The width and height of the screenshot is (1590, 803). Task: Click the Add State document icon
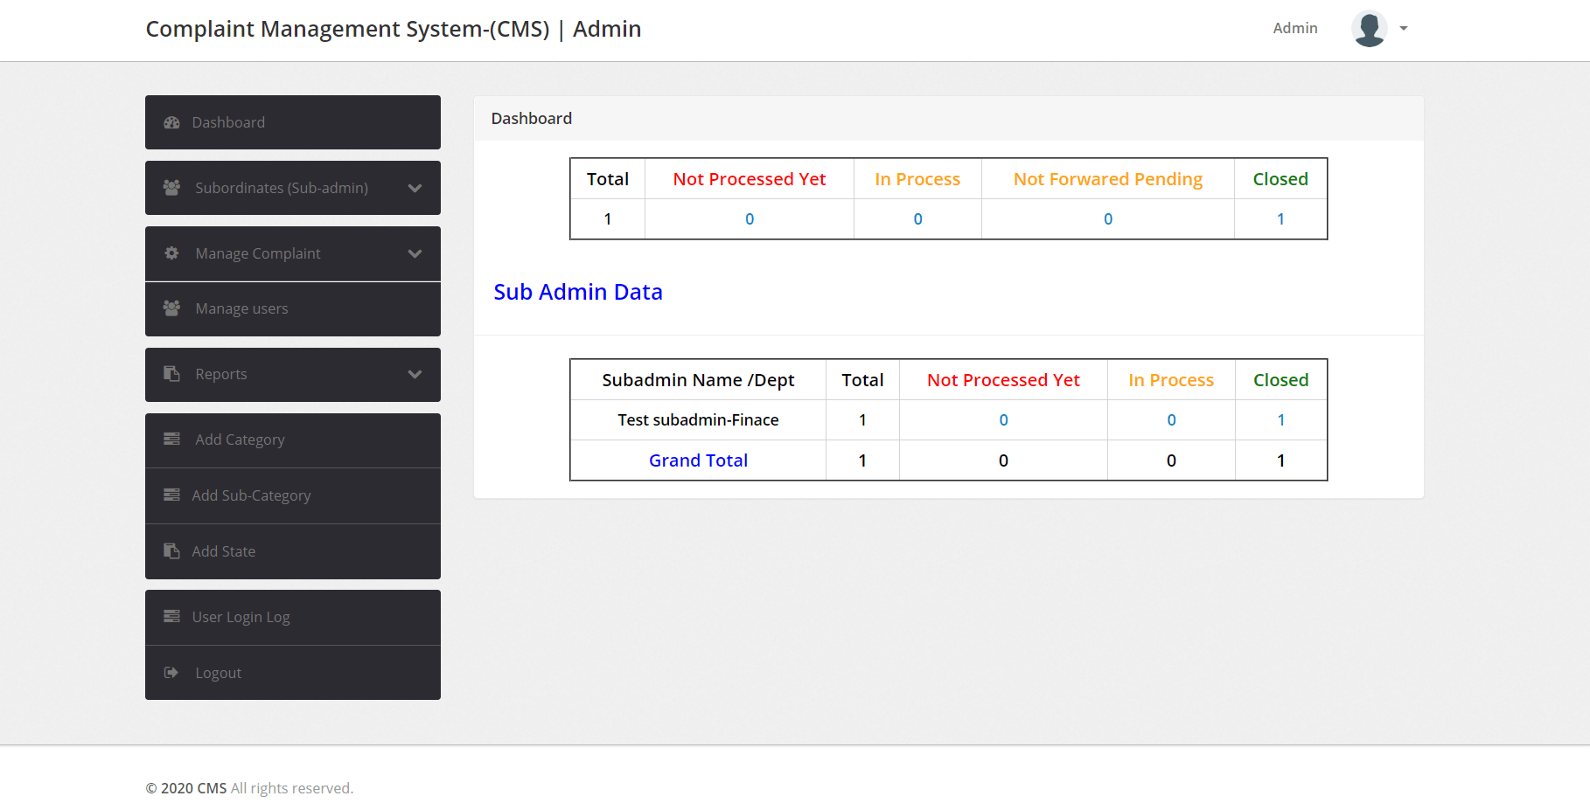click(x=171, y=550)
